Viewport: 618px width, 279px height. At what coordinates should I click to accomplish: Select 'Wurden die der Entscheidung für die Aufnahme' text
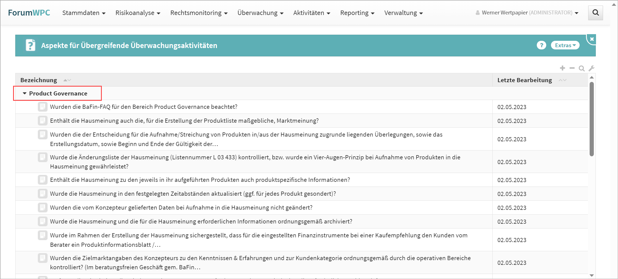click(x=246, y=139)
